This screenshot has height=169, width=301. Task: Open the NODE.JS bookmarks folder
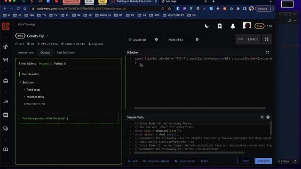pos(103,15)
